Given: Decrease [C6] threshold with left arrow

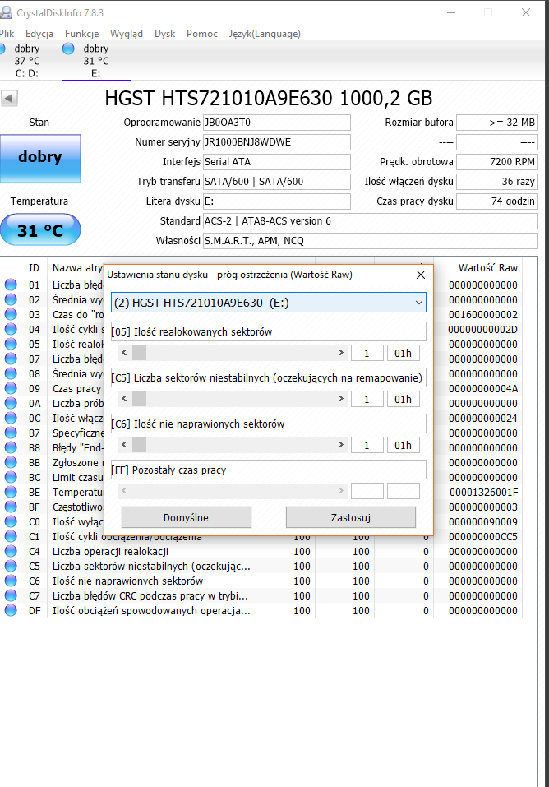Looking at the screenshot, I should (124, 445).
